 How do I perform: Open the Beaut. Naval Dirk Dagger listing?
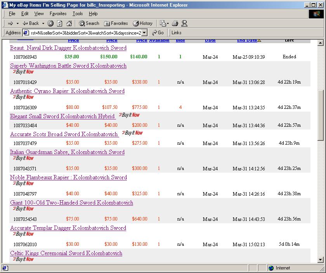coord(68,48)
